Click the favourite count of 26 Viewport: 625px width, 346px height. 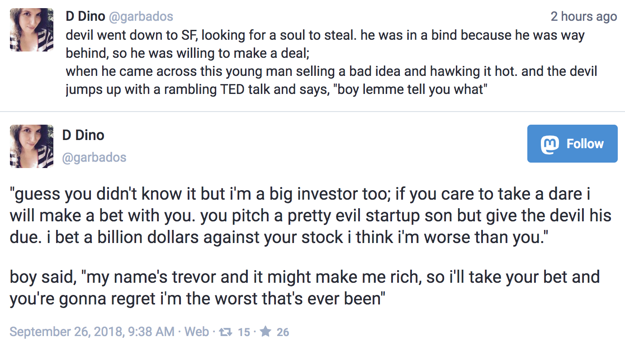coord(283,332)
